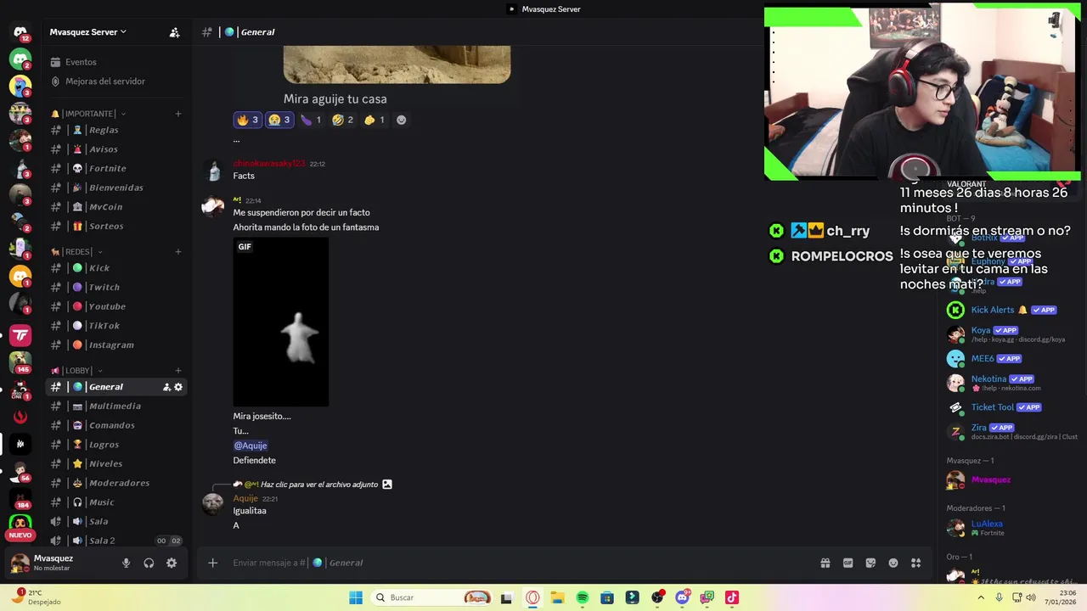
Task: Select Ticket Tool bot in member list
Action: click(1011, 407)
